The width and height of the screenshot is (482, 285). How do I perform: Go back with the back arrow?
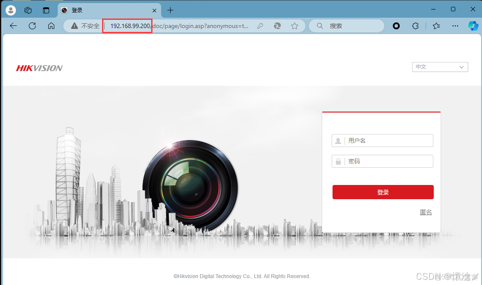(x=13, y=26)
